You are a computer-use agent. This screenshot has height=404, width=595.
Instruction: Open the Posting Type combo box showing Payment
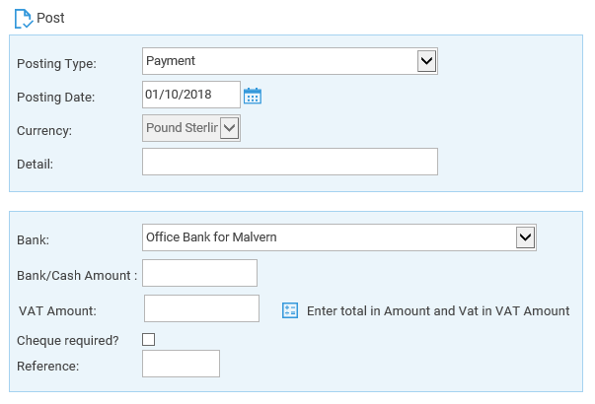click(290, 61)
